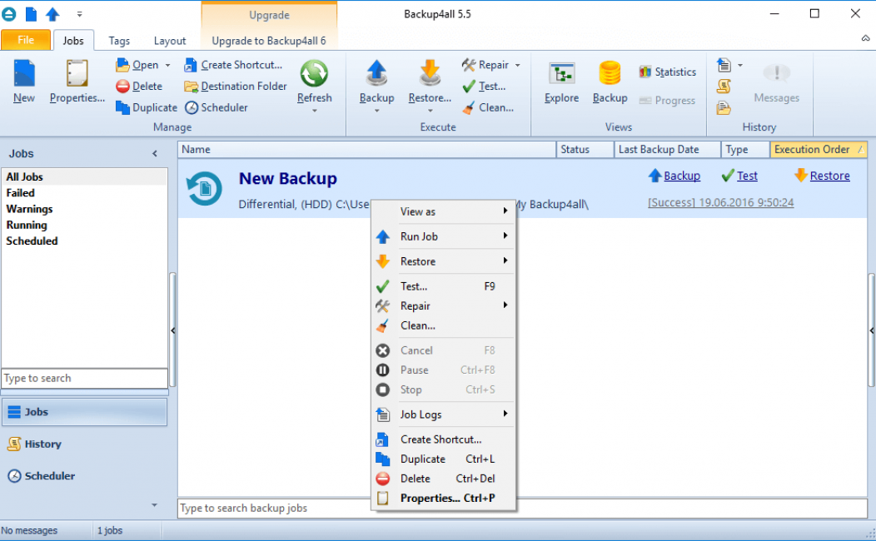876x541 pixels.
Task: Open Destination Folder from the ribbon
Action: 235,87
